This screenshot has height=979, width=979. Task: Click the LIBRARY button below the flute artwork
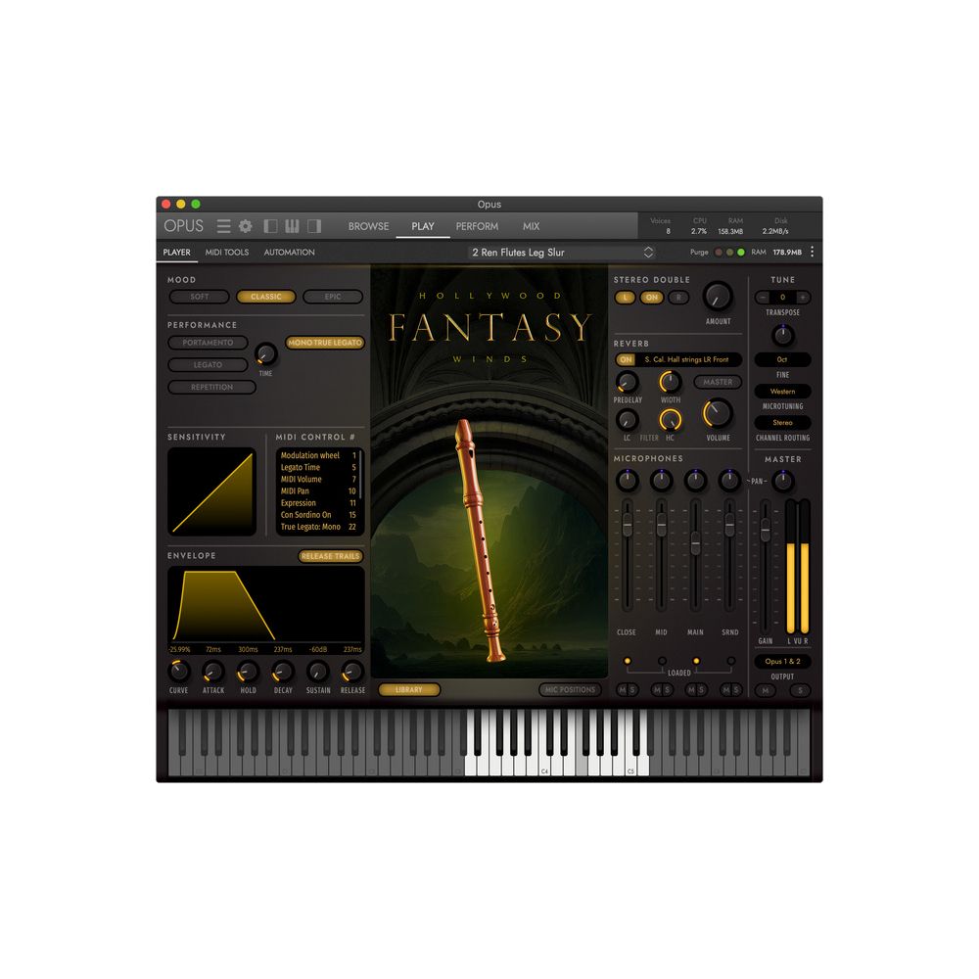coord(408,689)
